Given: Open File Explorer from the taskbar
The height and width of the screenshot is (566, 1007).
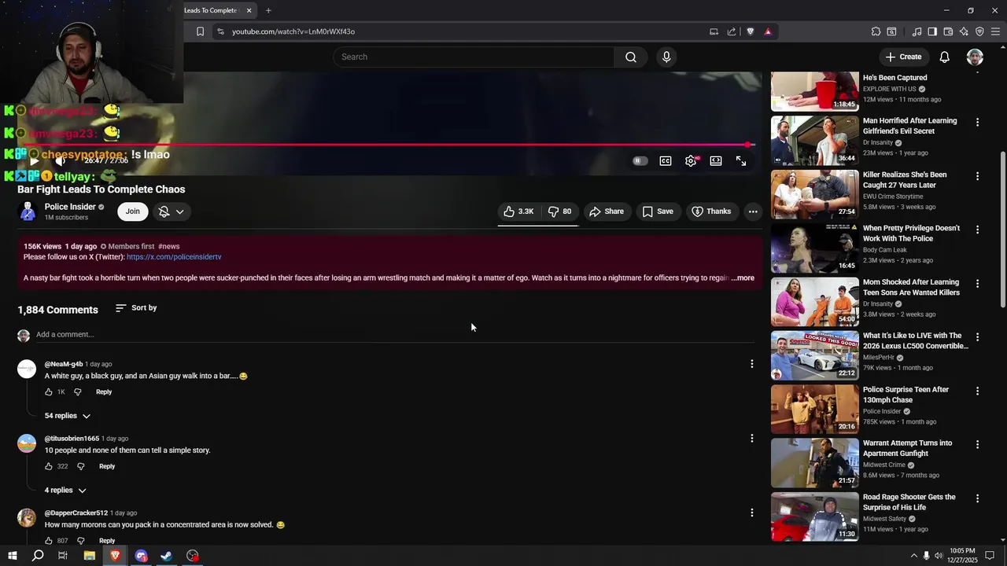Looking at the screenshot, I should point(90,556).
